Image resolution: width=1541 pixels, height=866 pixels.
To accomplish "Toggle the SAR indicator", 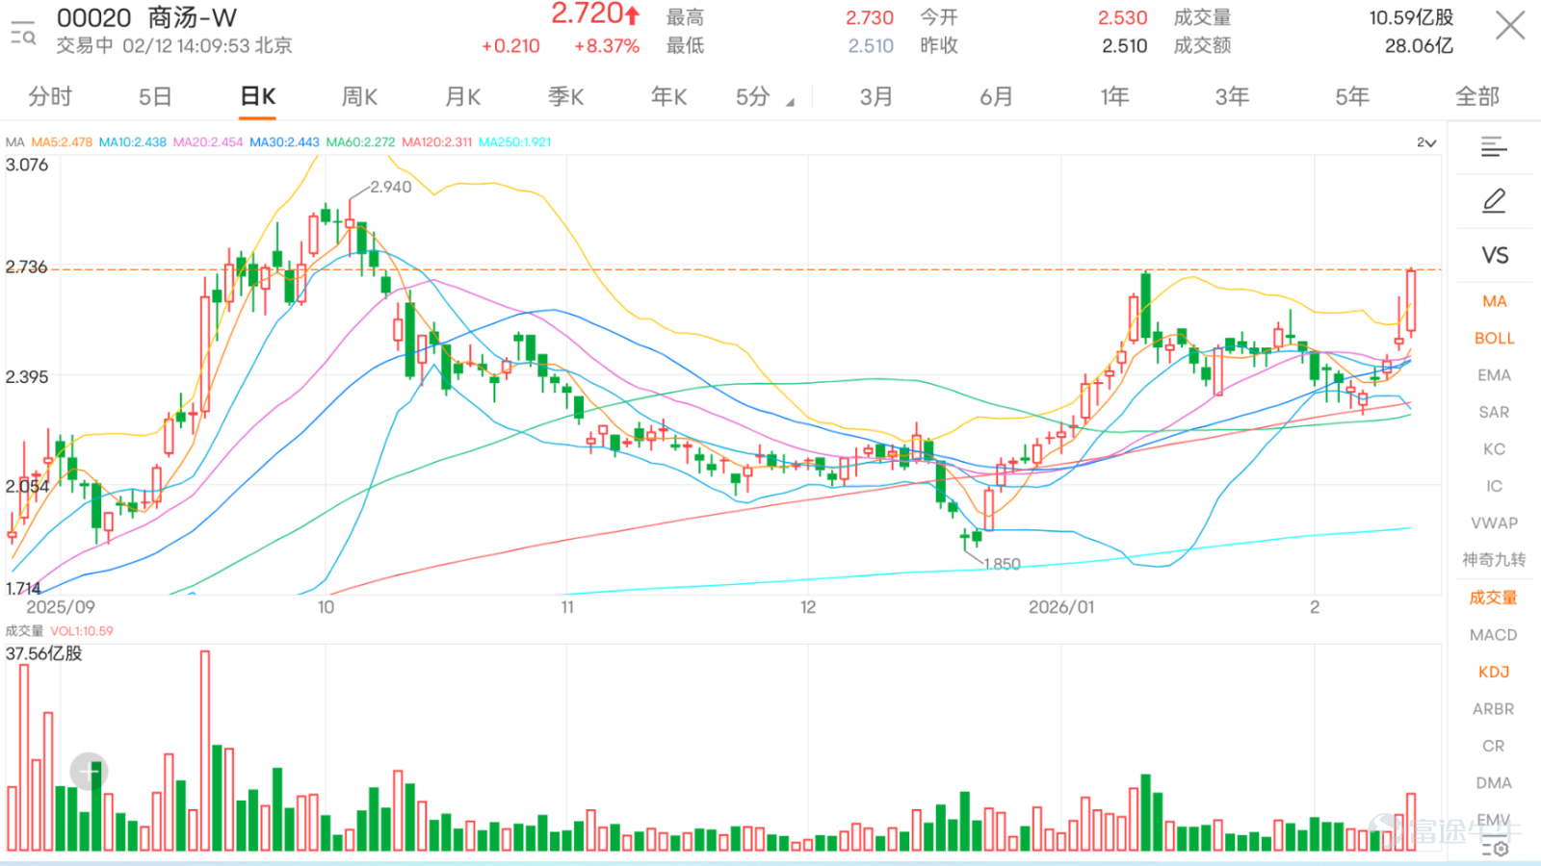I will pos(1495,412).
